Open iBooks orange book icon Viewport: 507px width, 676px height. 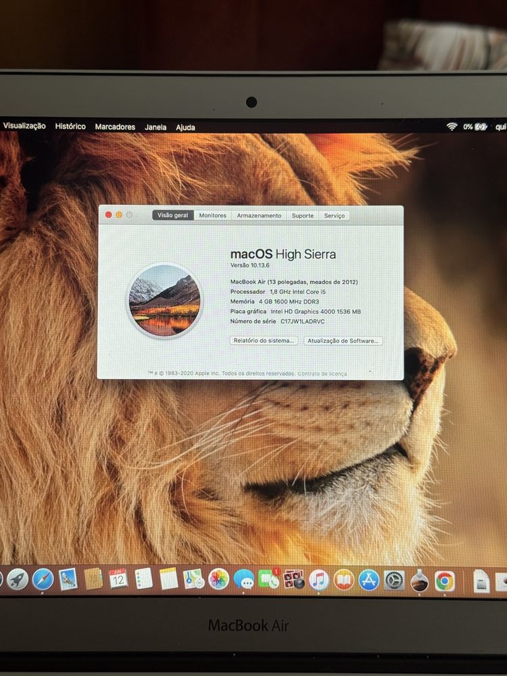pos(344,580)
